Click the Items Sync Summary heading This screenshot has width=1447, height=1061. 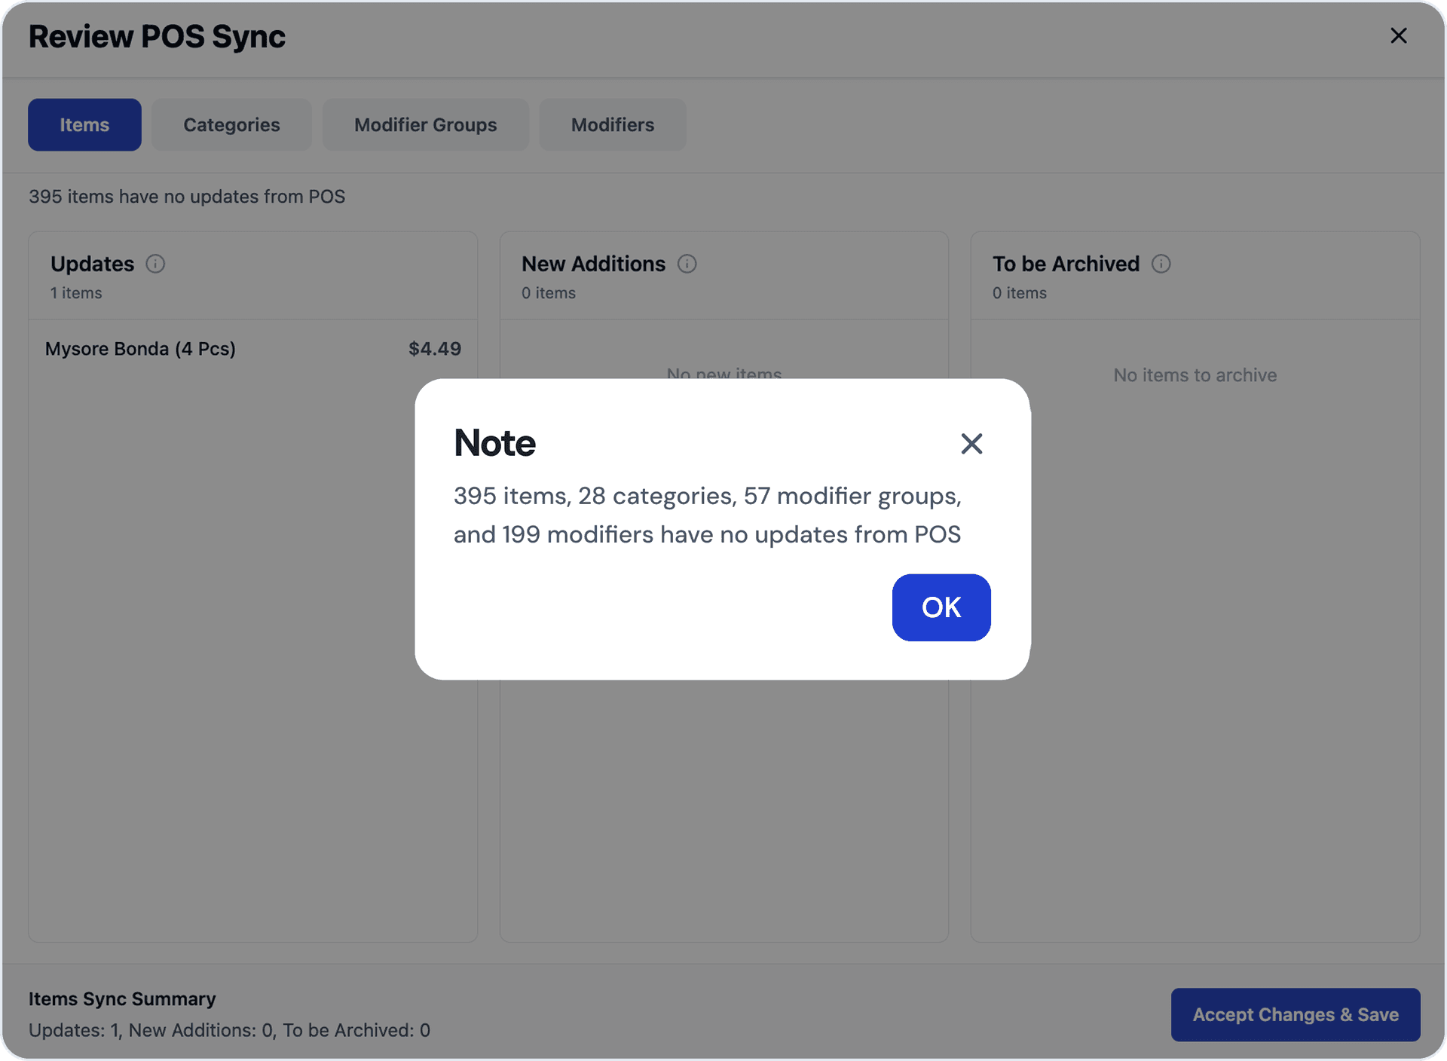tap(122, 998)
